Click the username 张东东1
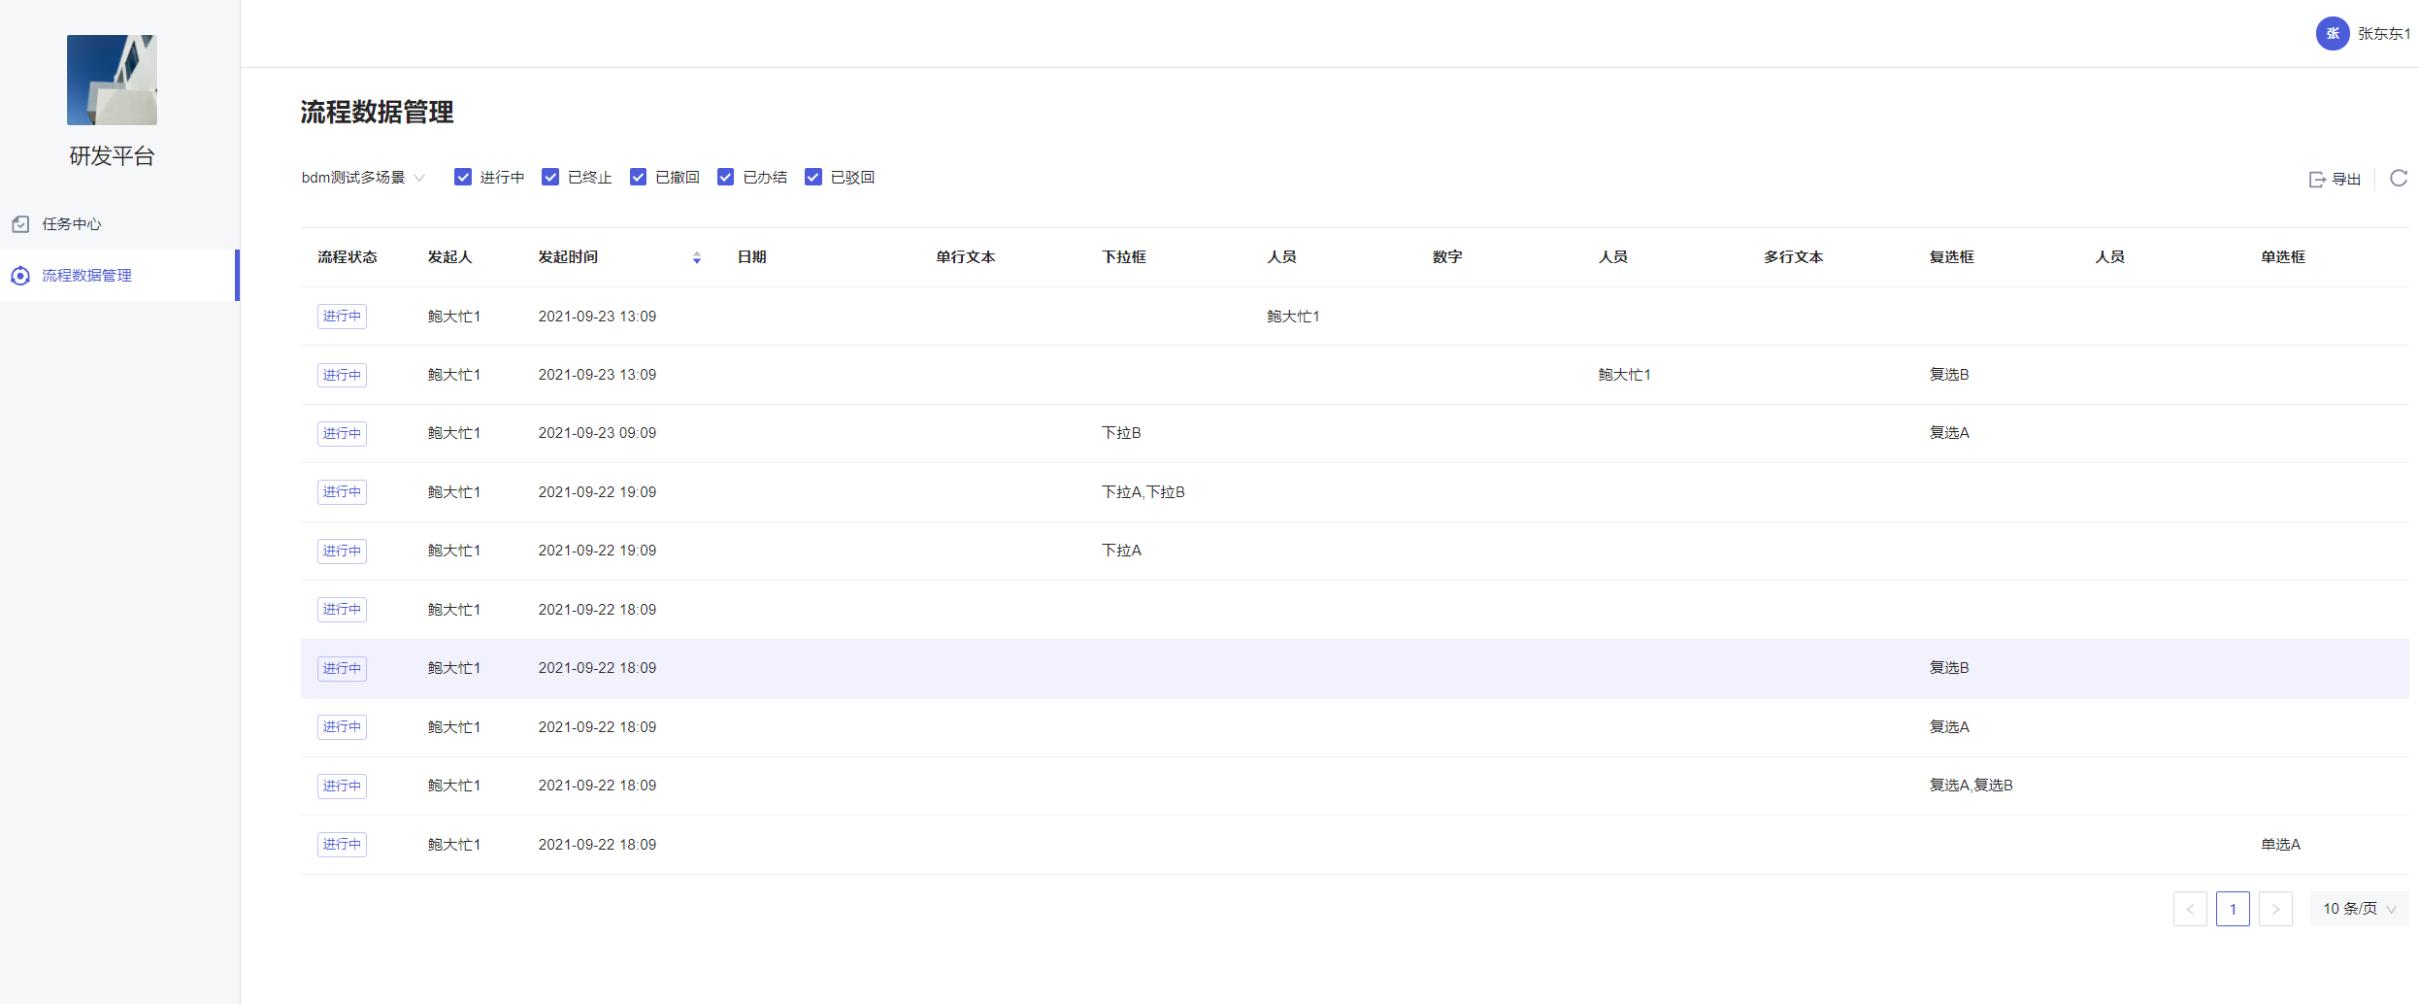 pos(2384,34)
